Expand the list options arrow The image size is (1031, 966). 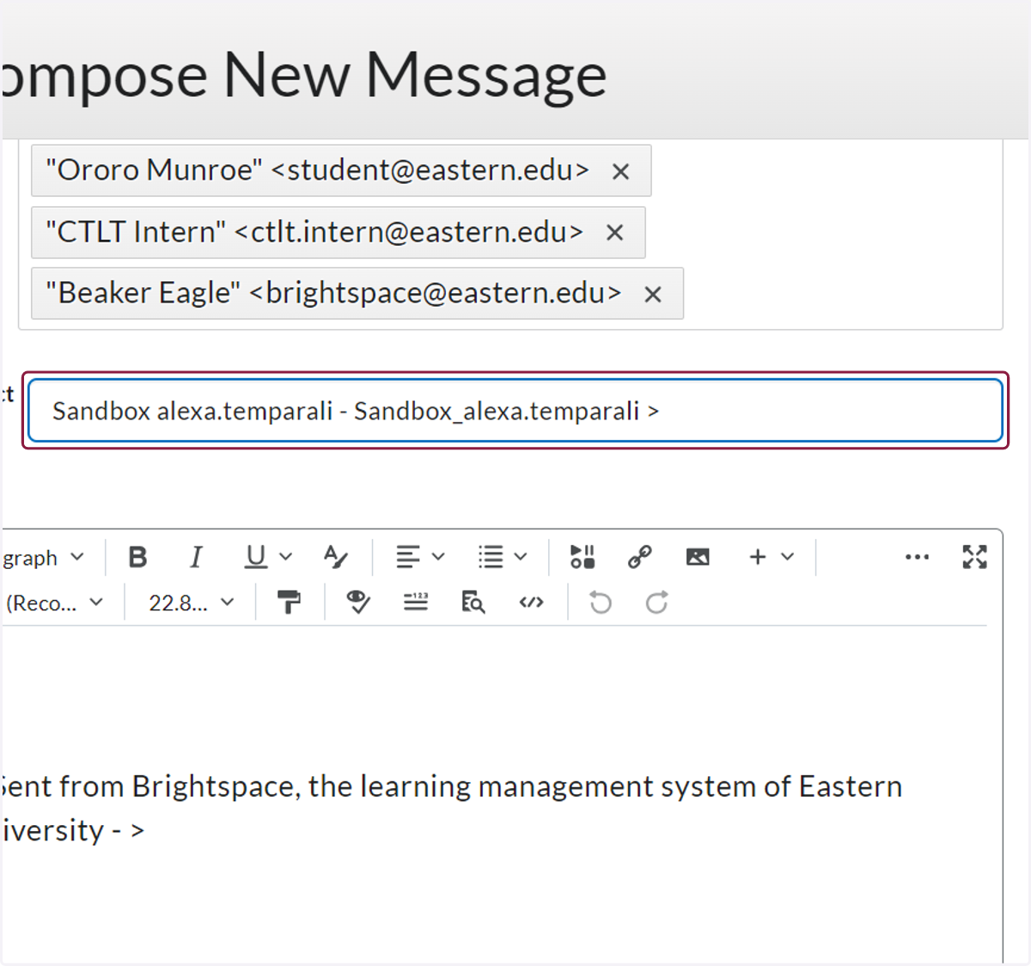tap(521, 557)
